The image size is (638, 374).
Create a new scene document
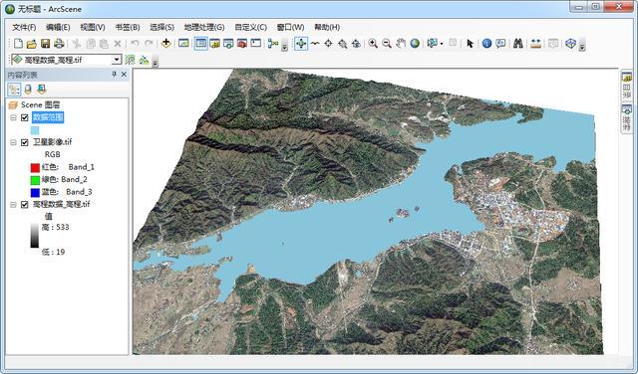pos(18,44)
